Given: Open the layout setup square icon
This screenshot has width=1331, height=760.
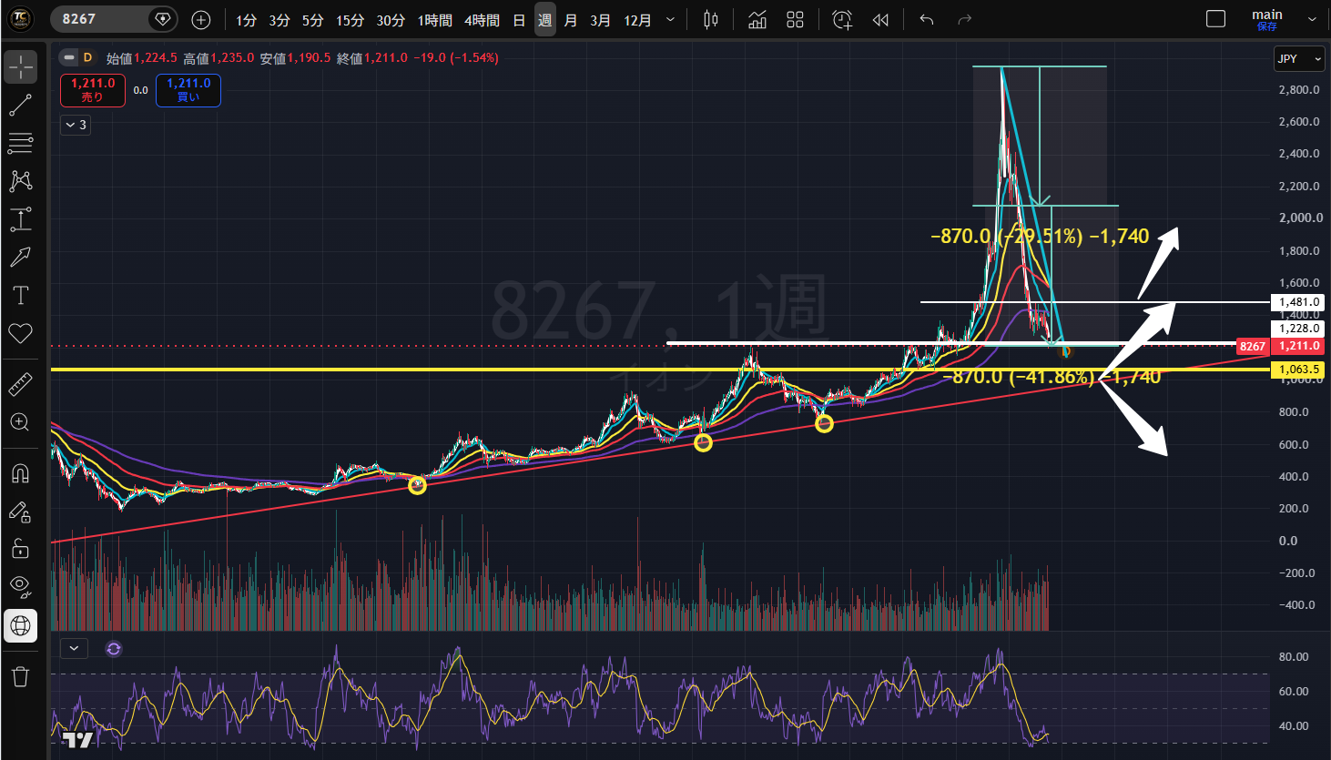Looking at the screenshot, I should 1215,19.
